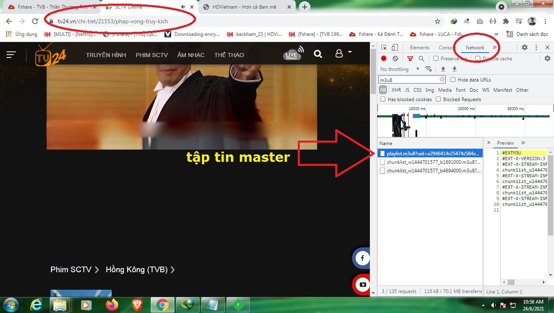Open TRUYỀN HÌNH menu
The height and width of the screenshot is (313, 554).
106,55
